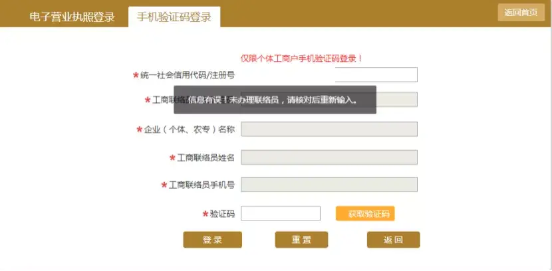Click the 工商联络员手机号 label
The image size is (552, 271).
(x=202, y=185)
